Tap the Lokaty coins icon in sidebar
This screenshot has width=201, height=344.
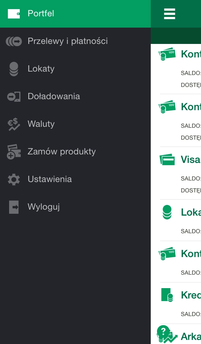pyautogui.click(x=14, y=69)
